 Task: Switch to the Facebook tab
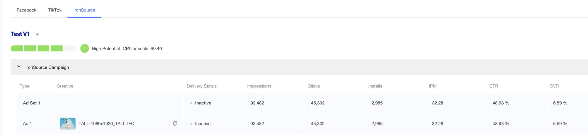click(26, 10)
